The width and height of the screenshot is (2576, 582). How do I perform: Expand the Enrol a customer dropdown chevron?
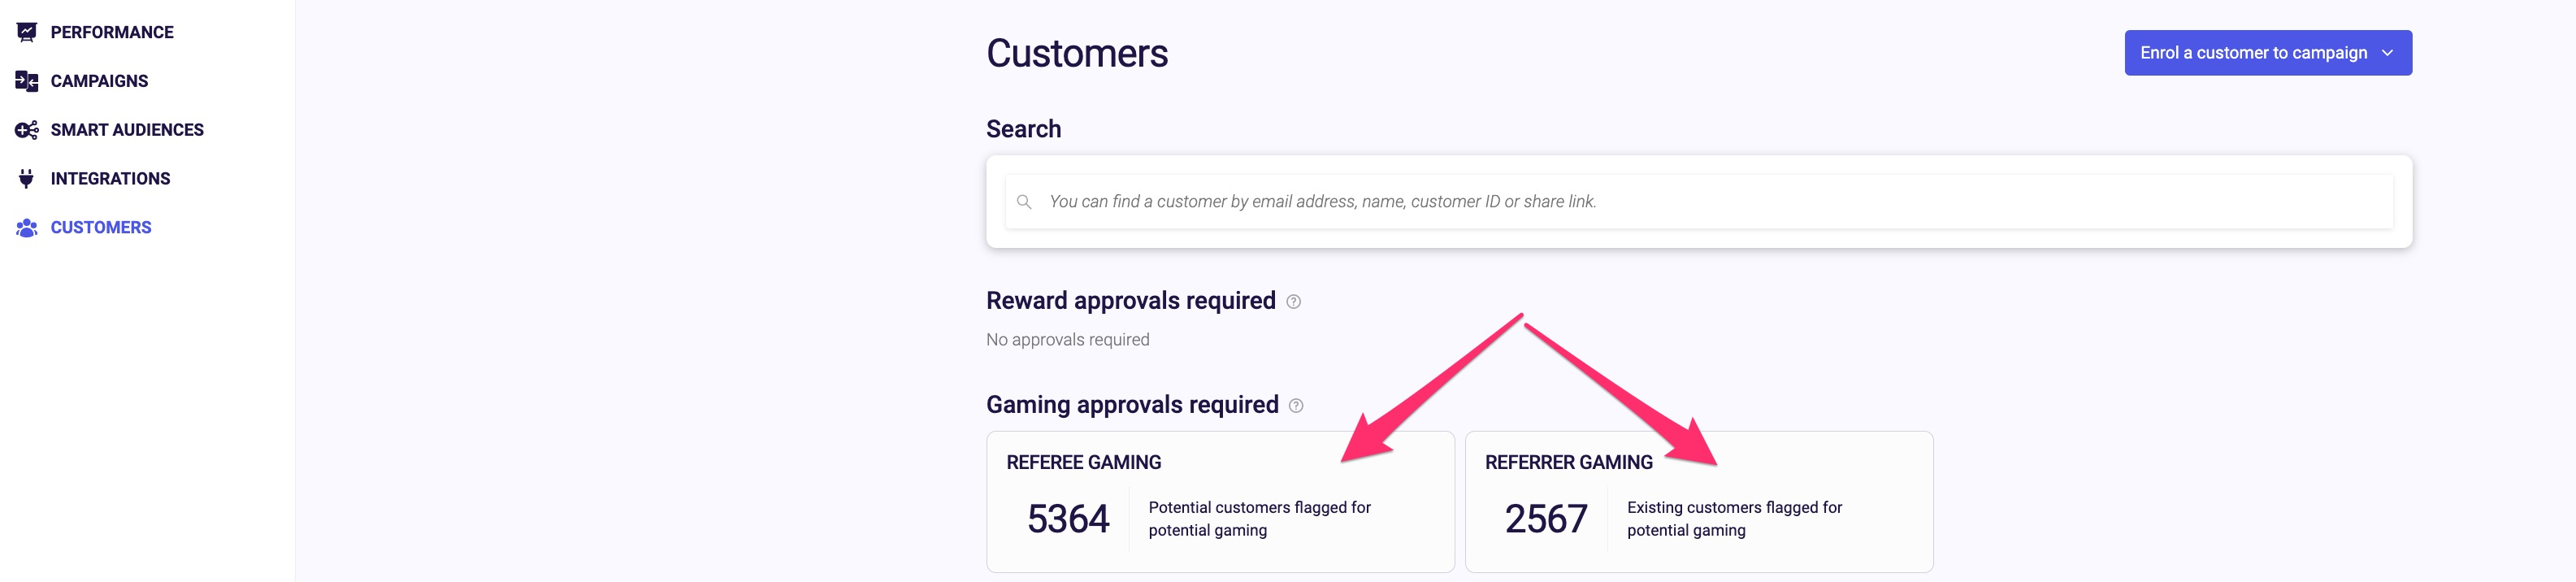point(2387,53)
